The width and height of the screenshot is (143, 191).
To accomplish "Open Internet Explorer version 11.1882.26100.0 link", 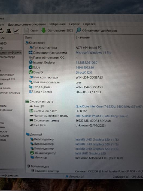I will pyautogui.click(x=86, y=62).
